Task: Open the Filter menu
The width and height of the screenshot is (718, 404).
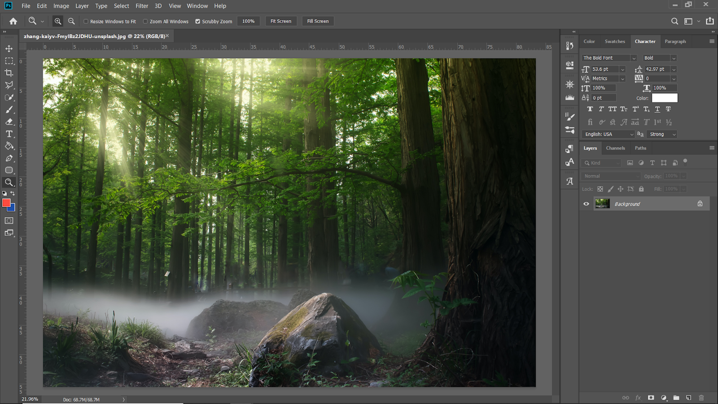Action: pos(142,6)
